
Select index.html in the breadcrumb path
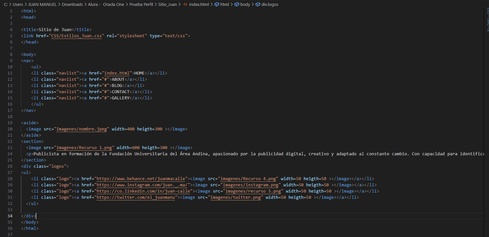pos(199,5)
